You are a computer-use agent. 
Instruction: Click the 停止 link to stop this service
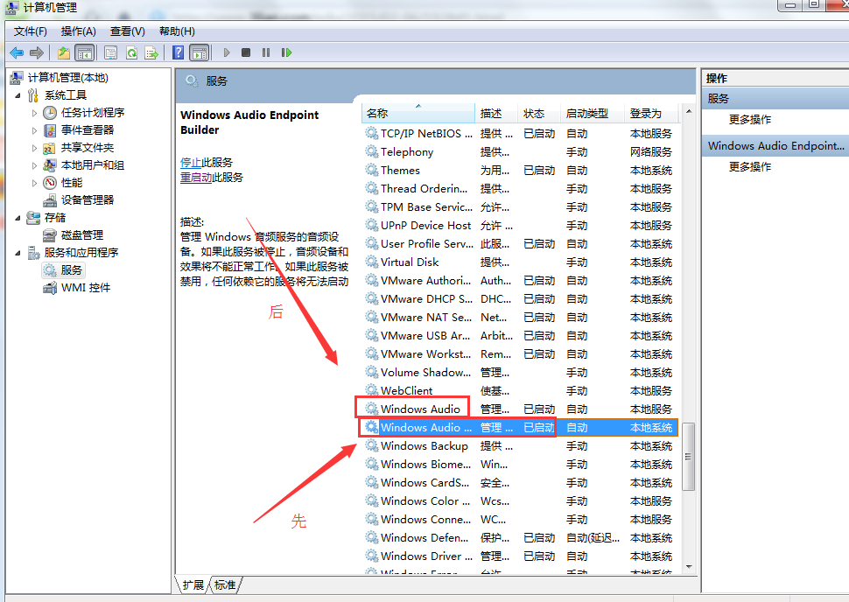[191, 163]
